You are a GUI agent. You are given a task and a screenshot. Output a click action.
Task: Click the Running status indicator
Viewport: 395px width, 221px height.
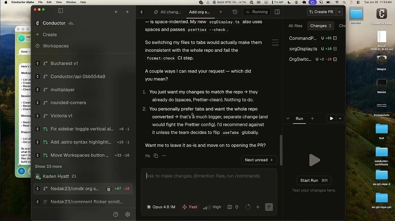pos(257,12)
